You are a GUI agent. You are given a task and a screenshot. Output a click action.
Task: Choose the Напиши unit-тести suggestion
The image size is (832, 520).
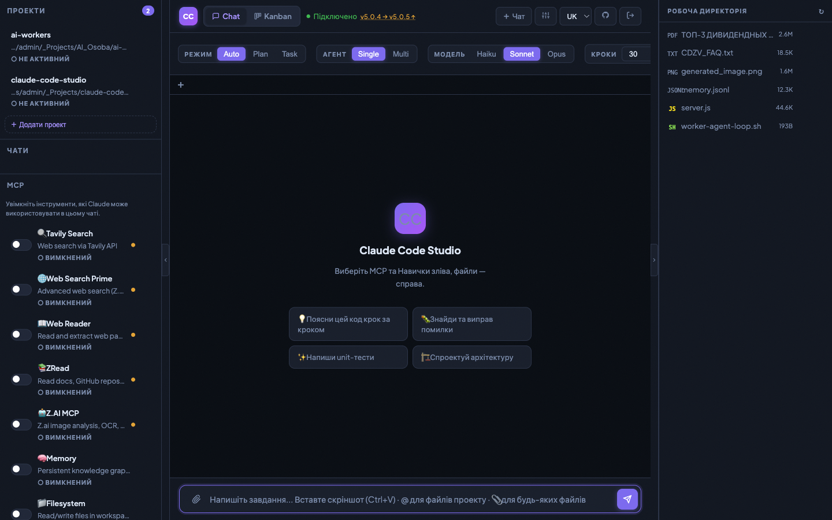(348, 357)
